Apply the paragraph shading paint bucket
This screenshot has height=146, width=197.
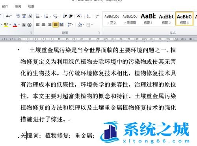[80, 24]
